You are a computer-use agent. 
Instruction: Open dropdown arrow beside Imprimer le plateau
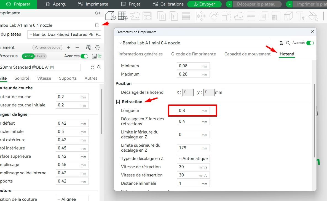(x=290, y=4)
